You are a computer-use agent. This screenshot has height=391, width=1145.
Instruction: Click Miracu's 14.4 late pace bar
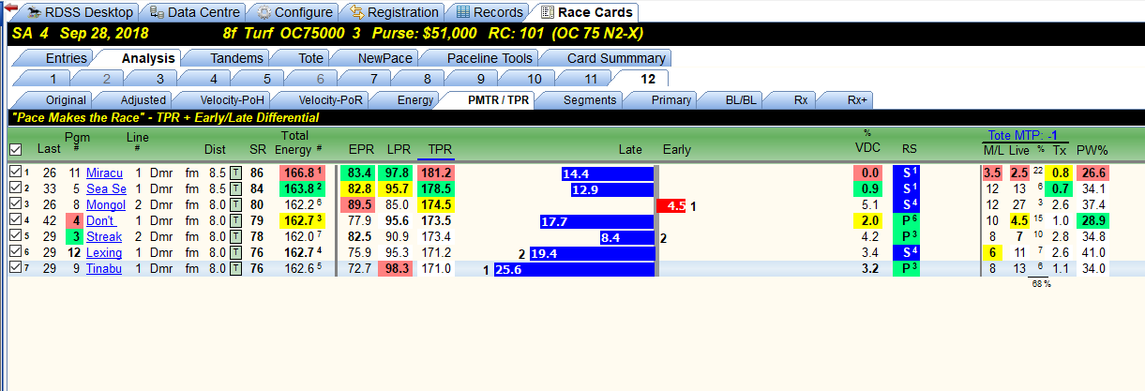[607, 173]
